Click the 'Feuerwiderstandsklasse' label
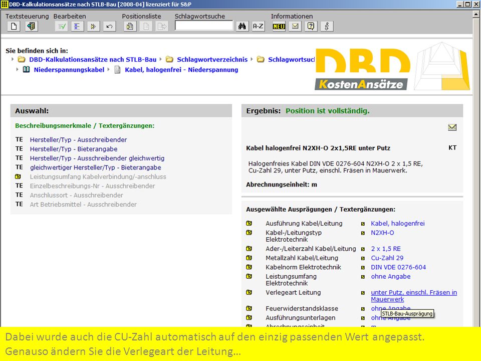The image size is (481, 361). click(302, 308)
